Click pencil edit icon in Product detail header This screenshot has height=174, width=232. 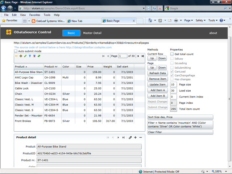click(130, 137)
